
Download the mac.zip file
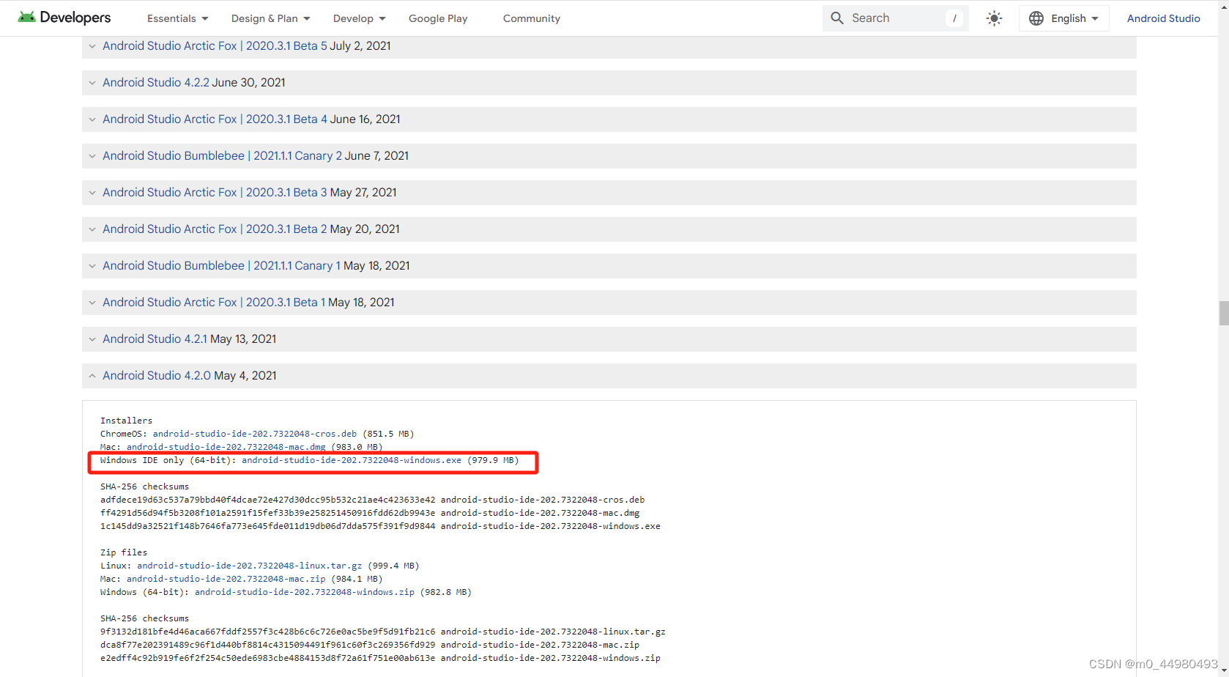226,579
